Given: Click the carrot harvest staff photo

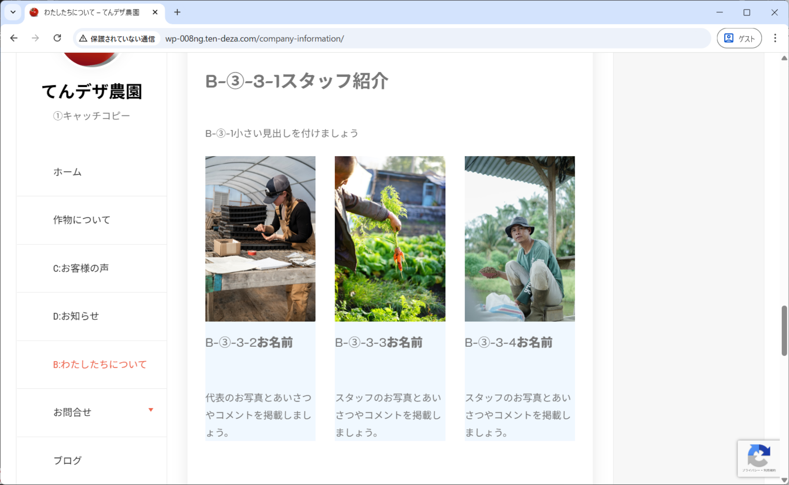Looking at the screenshot, I should pyautogui.click(x=390, y=239).
